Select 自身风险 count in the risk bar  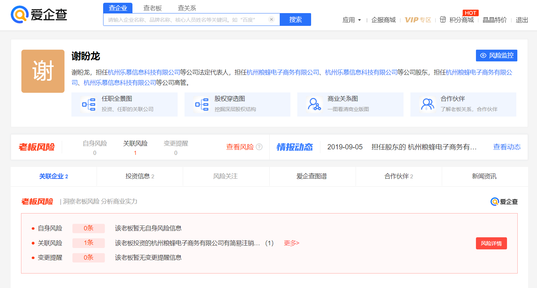[x=95, y=148]
